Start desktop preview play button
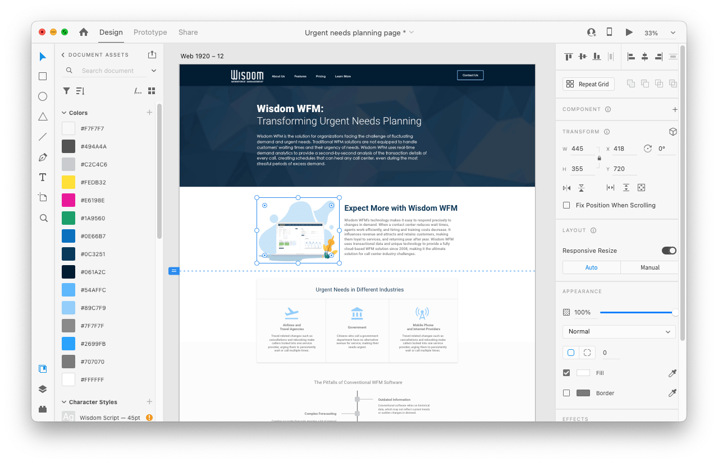Image resolution: width=718 pixels, height=463 pixels. tap(629, 33)
